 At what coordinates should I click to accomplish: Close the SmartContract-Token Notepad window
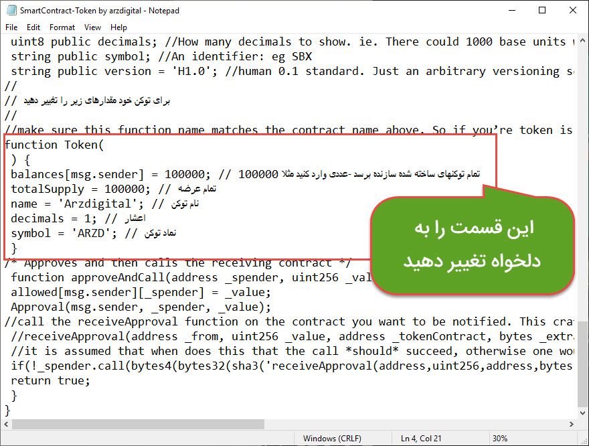[x=573, y=11]
